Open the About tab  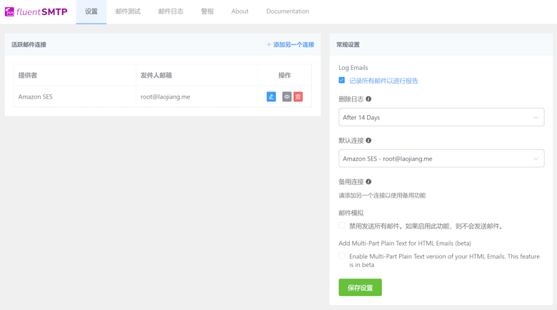240,11
